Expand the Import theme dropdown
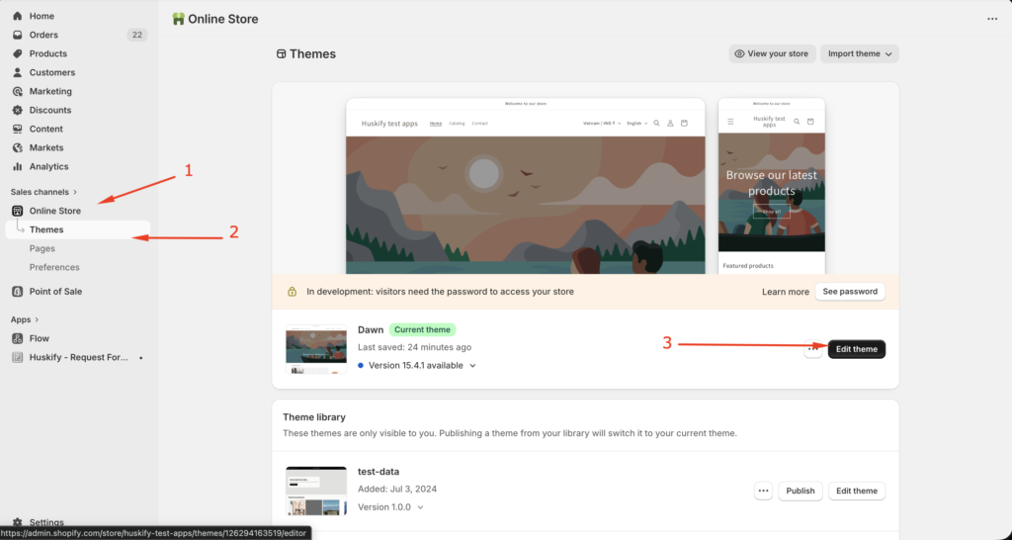The image size is (1012, 540). click(x=859, y=53)
